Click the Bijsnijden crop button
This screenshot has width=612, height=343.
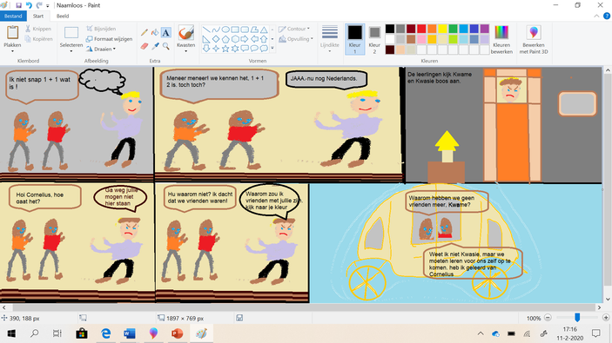coord(101,29)
